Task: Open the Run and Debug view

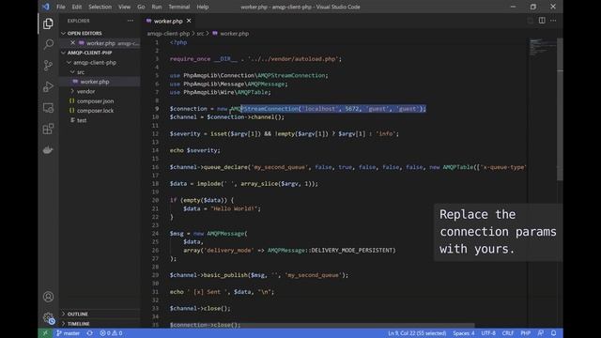Action: tap(48, 87)
